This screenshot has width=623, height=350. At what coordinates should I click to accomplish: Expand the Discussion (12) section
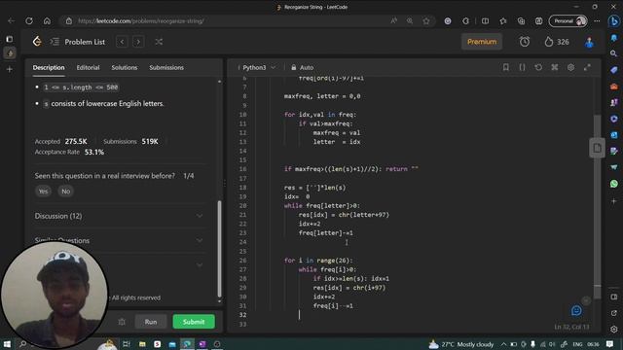coord(119,216)
